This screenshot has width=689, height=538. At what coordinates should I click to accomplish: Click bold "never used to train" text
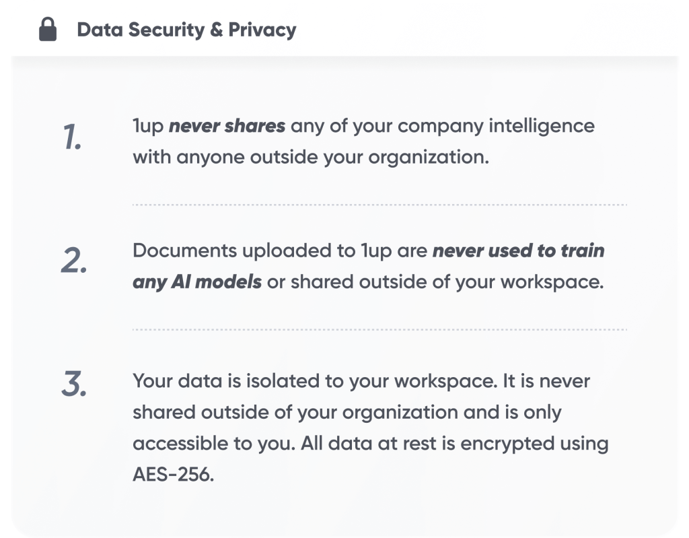[518, 251]
